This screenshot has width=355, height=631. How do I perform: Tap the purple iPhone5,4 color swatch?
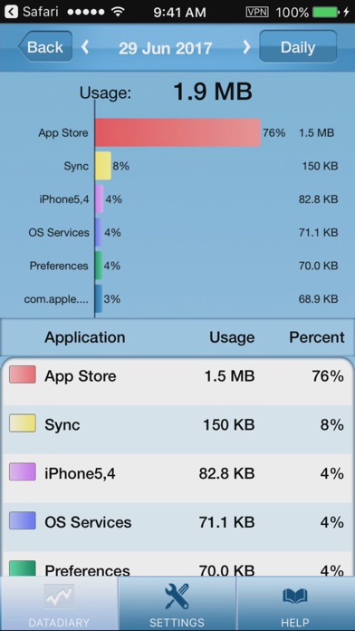click(23, 471)
